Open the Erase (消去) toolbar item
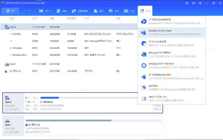Screen dimensions: 223x140 pyautogui.click(x=114, y=11)
